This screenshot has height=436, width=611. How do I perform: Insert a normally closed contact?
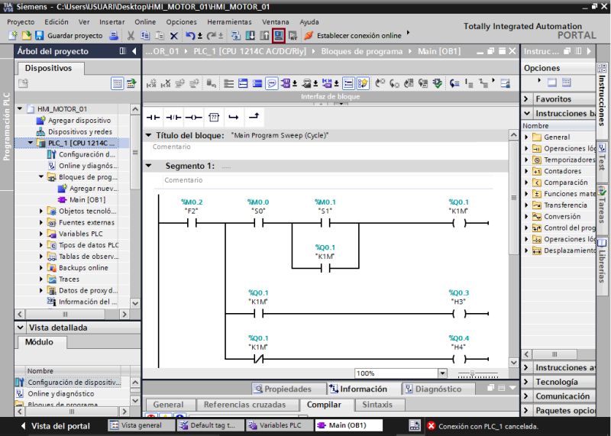[x=173, y=117]
